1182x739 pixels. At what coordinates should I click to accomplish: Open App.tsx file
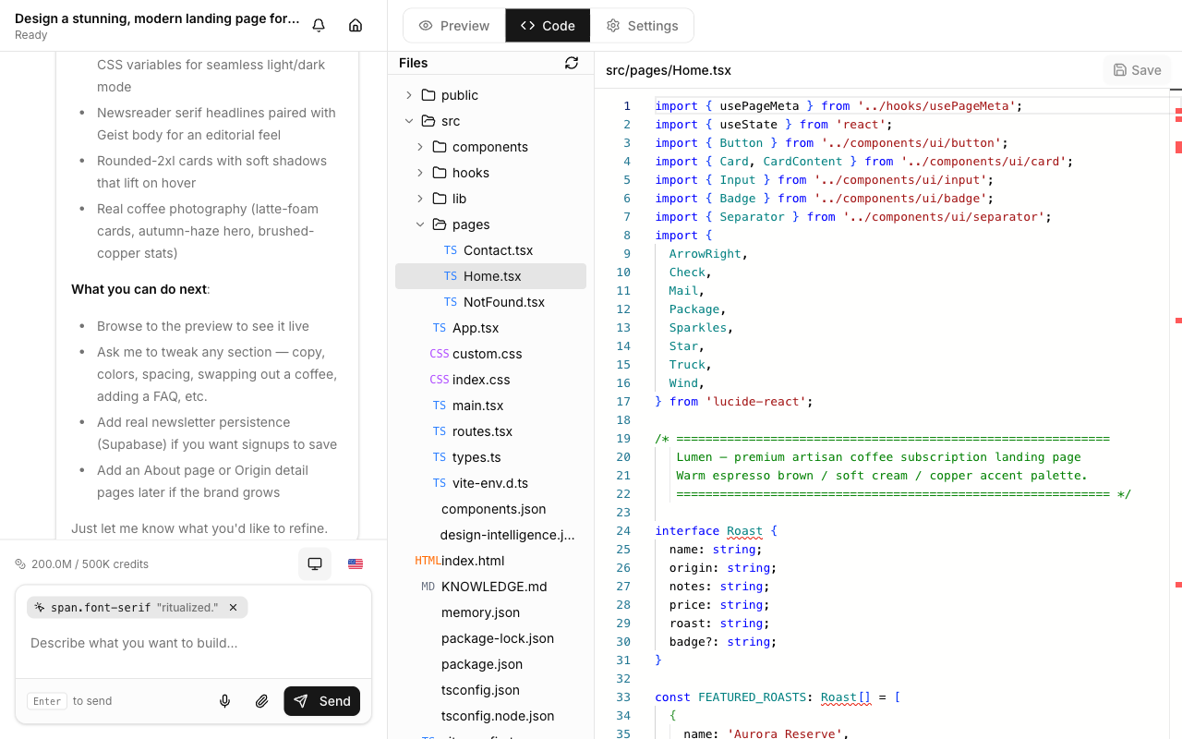490,328
